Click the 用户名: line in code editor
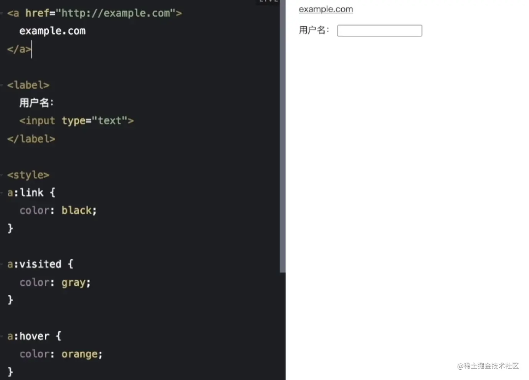Image resolution: width=529 pixels, height=380 pixels. pyautogui.click(x=36, y=103)
